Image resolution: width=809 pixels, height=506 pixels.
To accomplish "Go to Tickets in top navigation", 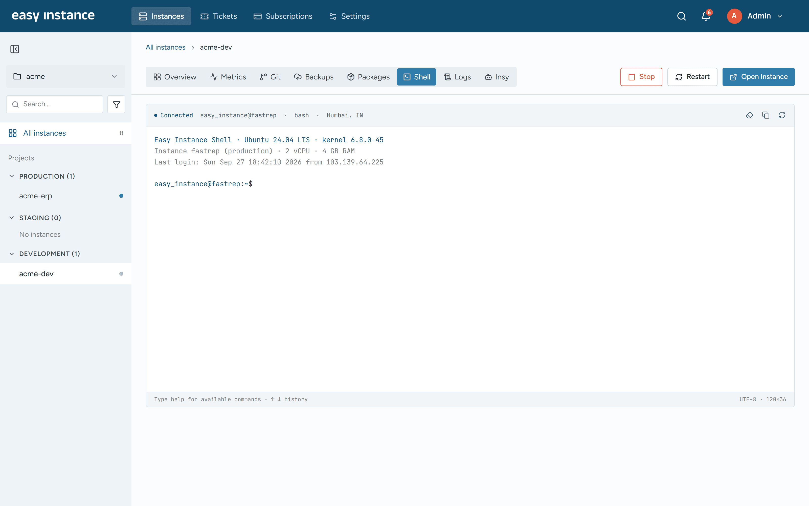I will coord(218,16).
